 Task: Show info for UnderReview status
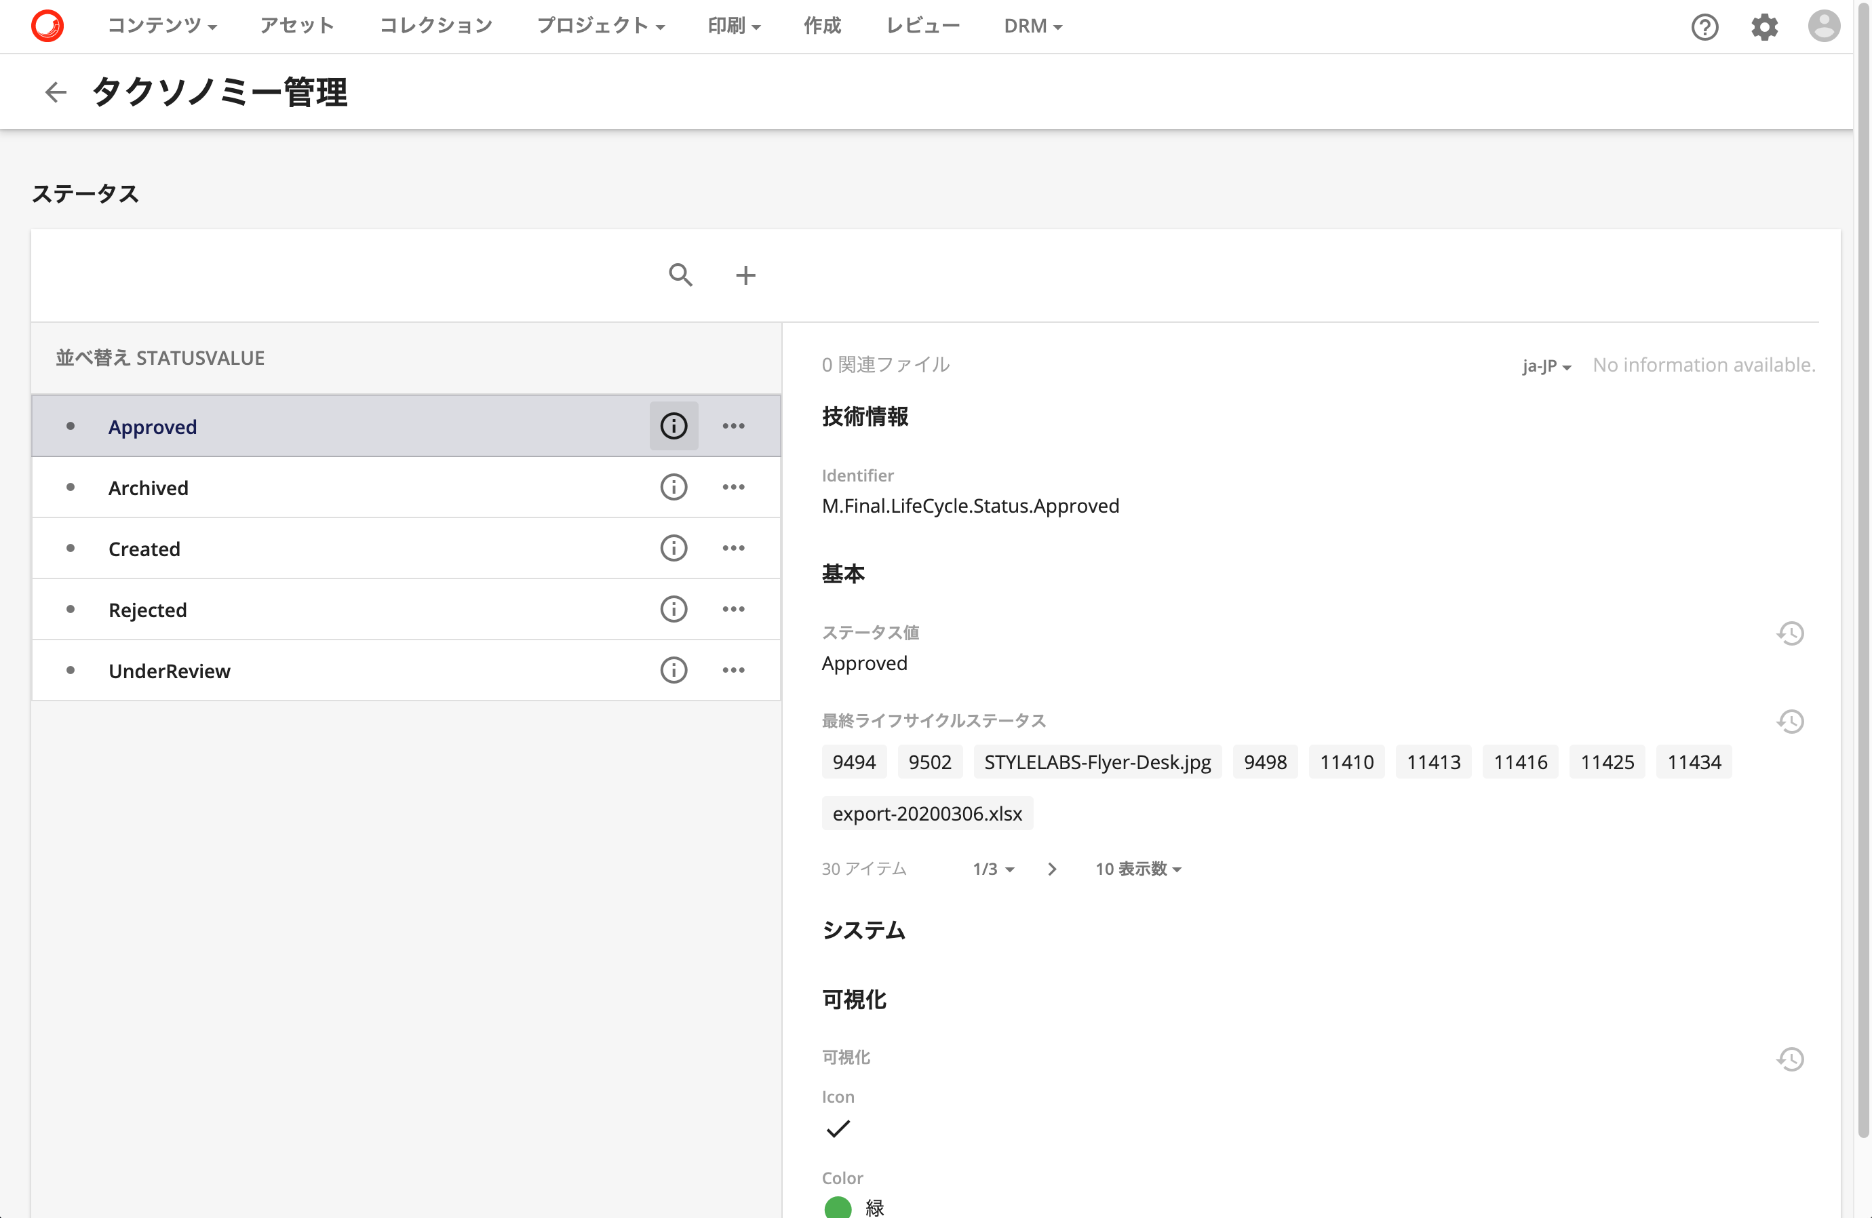pyautogui.click(x=674, y=671)
